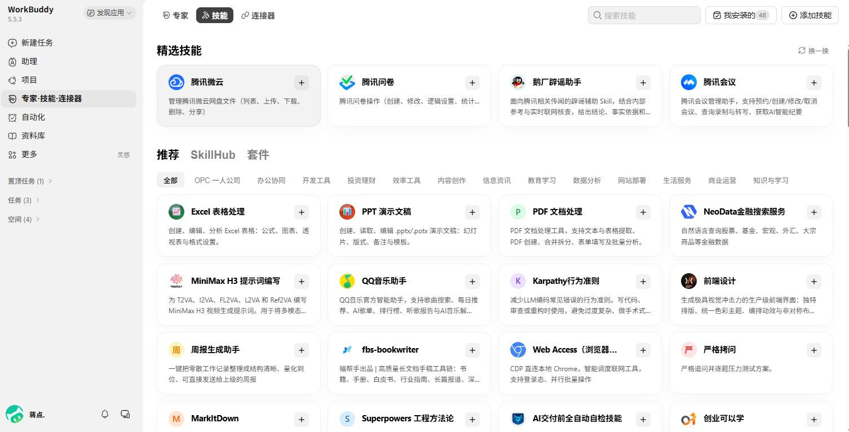This screenshot has height=432, width=849.
Task: Add the PPT 演示文稿 skill
Action: tap(472, 212)
